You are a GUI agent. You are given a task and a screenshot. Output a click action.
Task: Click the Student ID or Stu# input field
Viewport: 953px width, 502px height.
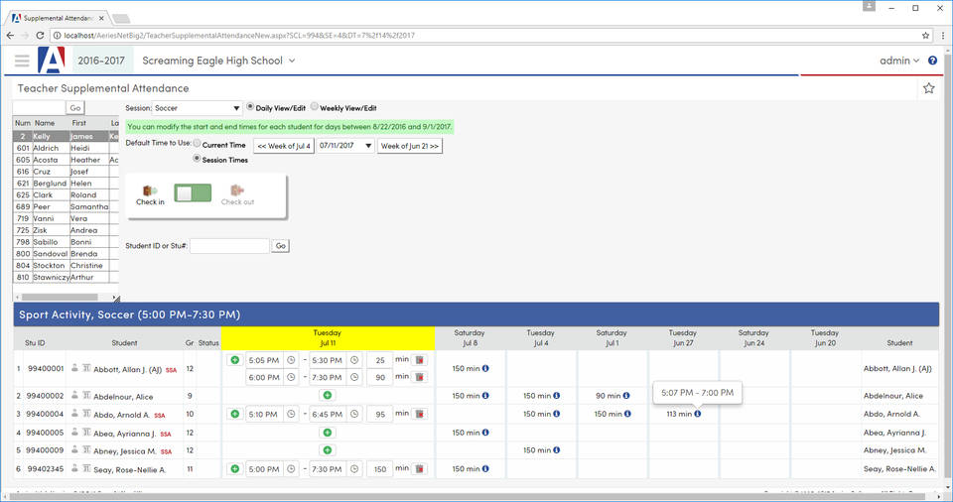click(229, 245)
